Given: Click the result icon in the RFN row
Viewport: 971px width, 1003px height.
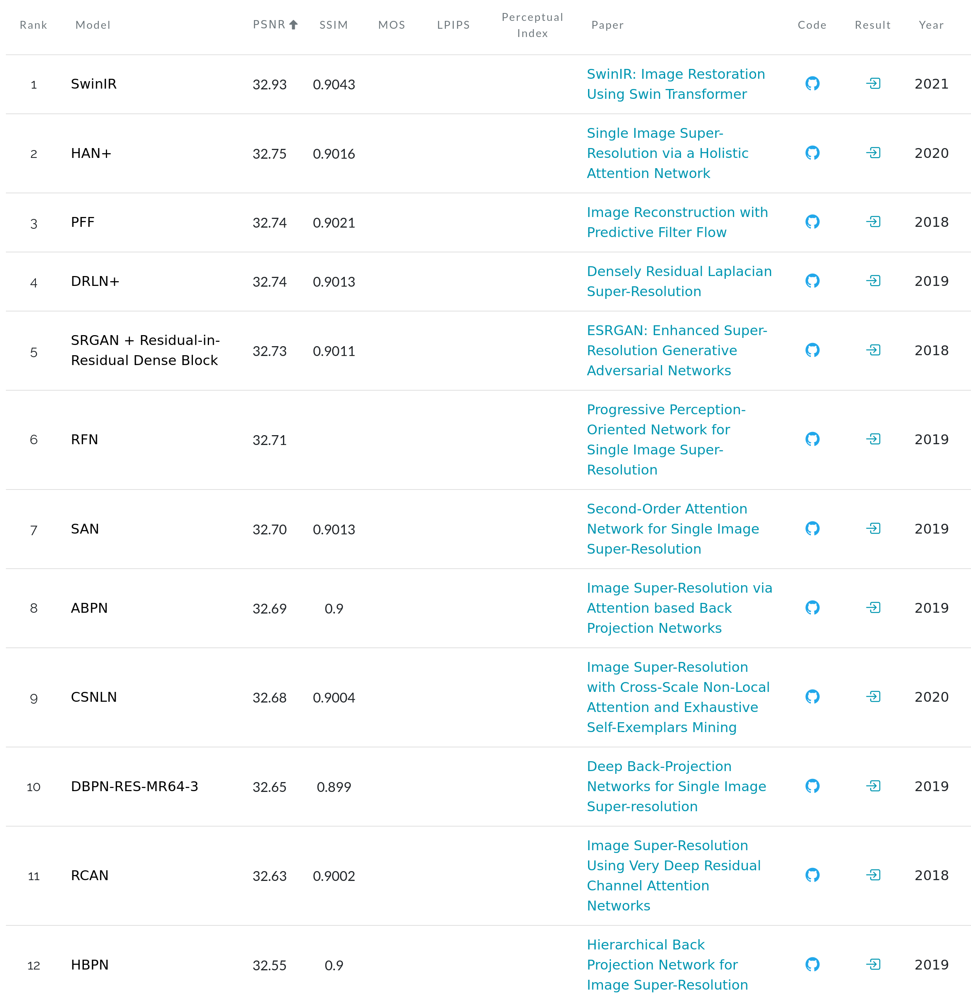Looking at the screenshot, I should coord(873,439).
